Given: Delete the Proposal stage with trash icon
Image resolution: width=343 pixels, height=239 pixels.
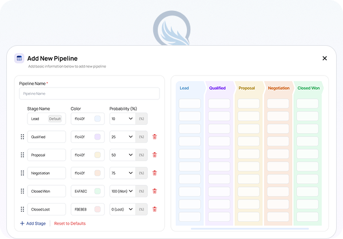Looking at the screenshot, I should 154,155.
